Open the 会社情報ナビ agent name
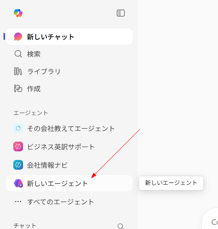218x229 pixels. 47,165
